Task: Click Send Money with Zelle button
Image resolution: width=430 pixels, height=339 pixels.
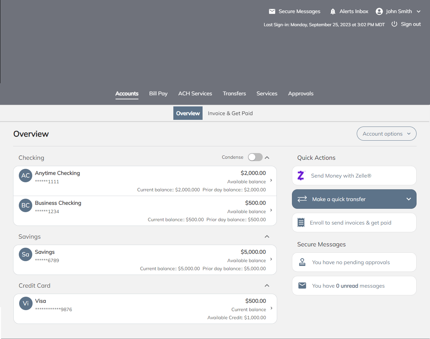Action: click(354, 176)
